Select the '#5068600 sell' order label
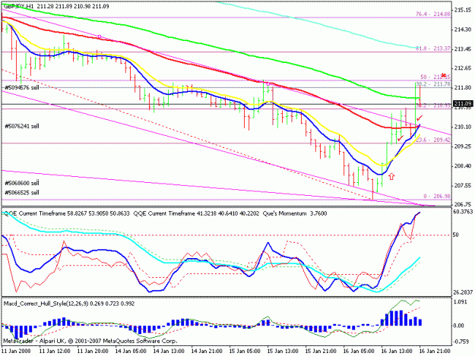Screen dimensions: 475x356 point(22,183)
